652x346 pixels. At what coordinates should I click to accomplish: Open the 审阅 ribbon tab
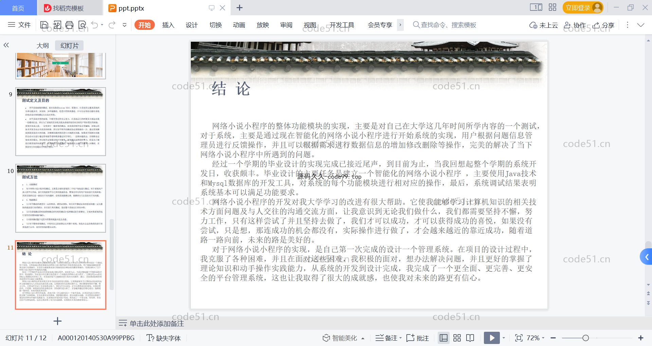coord(286,25)
